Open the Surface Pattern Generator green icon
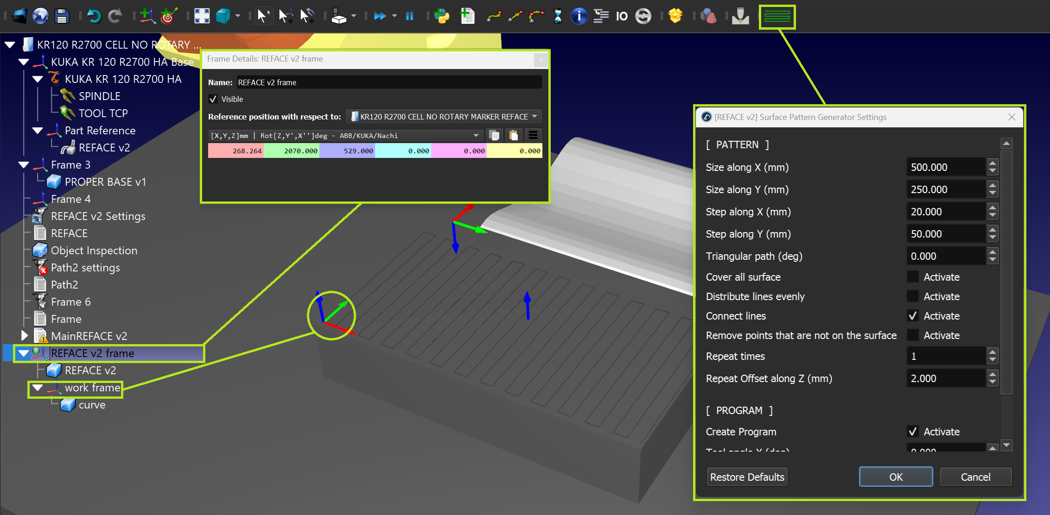The width and height of the screenshot is (1050, 515). [x=777, y=17]
